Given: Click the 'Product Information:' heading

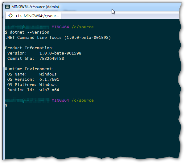Looking at the screenshot, I should click(29, 48).
